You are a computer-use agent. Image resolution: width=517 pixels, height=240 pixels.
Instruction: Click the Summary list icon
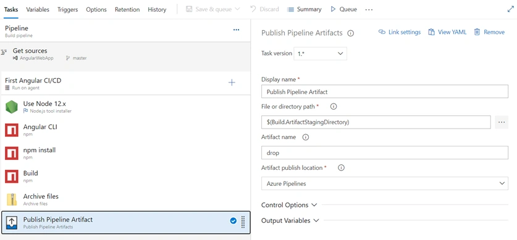(x=290, y=9)
